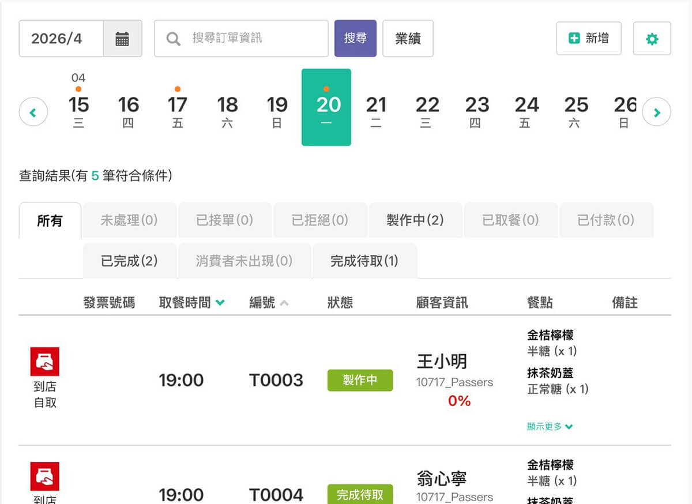Go to previous dates with left arrow

click(x=33, y=112)
